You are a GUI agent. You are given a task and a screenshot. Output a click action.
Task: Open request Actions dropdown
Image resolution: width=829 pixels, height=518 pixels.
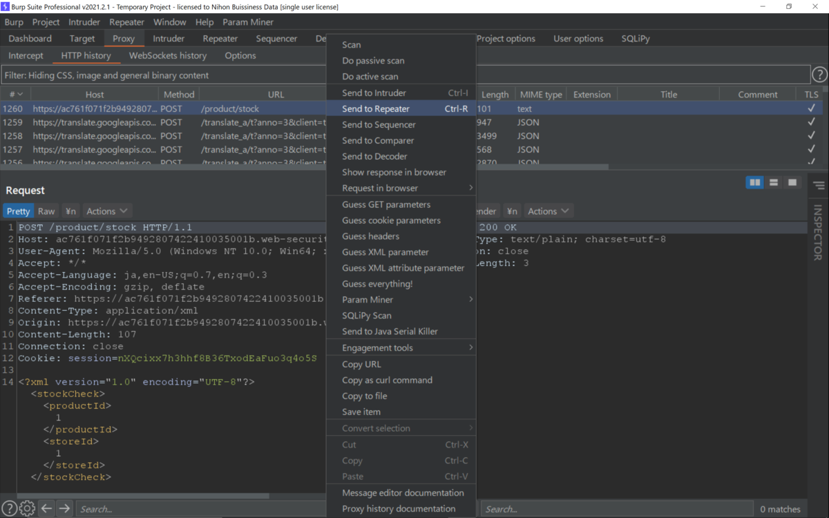click(106, 211)
